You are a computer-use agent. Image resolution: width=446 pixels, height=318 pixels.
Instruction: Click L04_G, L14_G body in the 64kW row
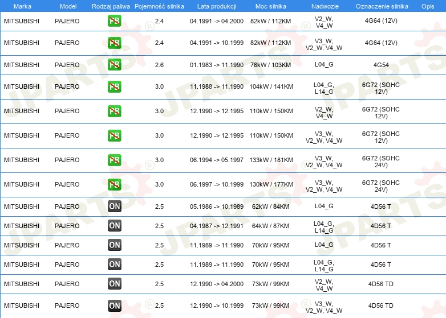tap(324, 227)
